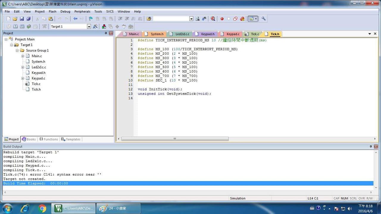Open Configuration with the wrench icon
The image size is (381, 214).
263,18
